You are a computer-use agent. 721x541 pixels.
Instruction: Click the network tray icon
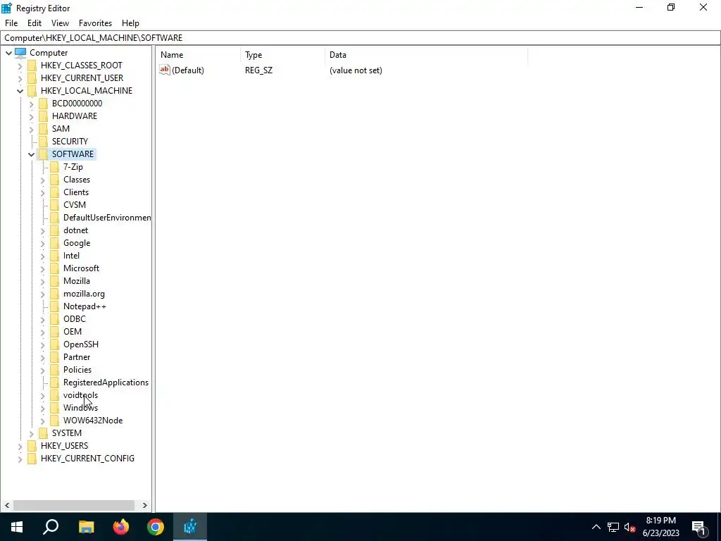click(613, 527)
